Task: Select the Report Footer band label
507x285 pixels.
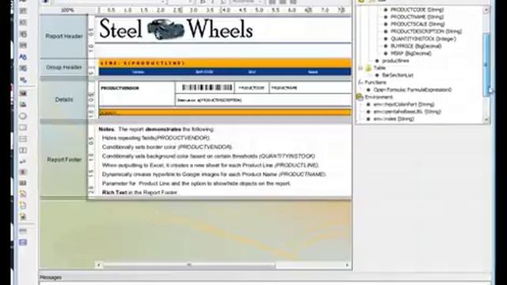Action: coord(63,160)
